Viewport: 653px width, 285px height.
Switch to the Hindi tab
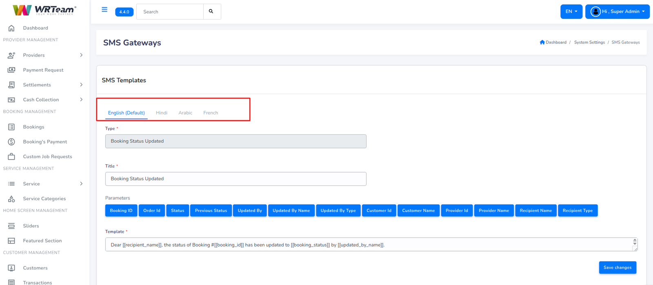[162, 113]
